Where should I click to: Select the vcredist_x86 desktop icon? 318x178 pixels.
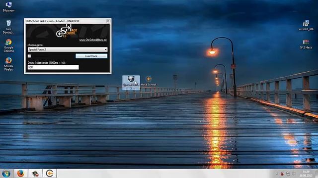click(x=306, y=25)
